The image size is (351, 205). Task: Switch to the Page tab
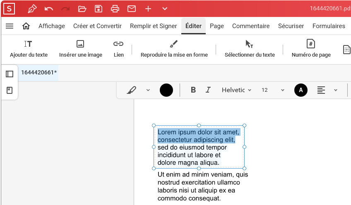click(217, 26)
